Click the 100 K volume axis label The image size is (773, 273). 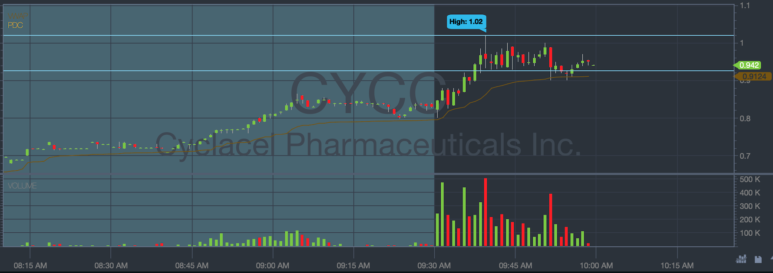point(750,233)
